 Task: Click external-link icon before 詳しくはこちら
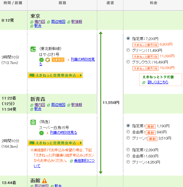tap(144, 83)
